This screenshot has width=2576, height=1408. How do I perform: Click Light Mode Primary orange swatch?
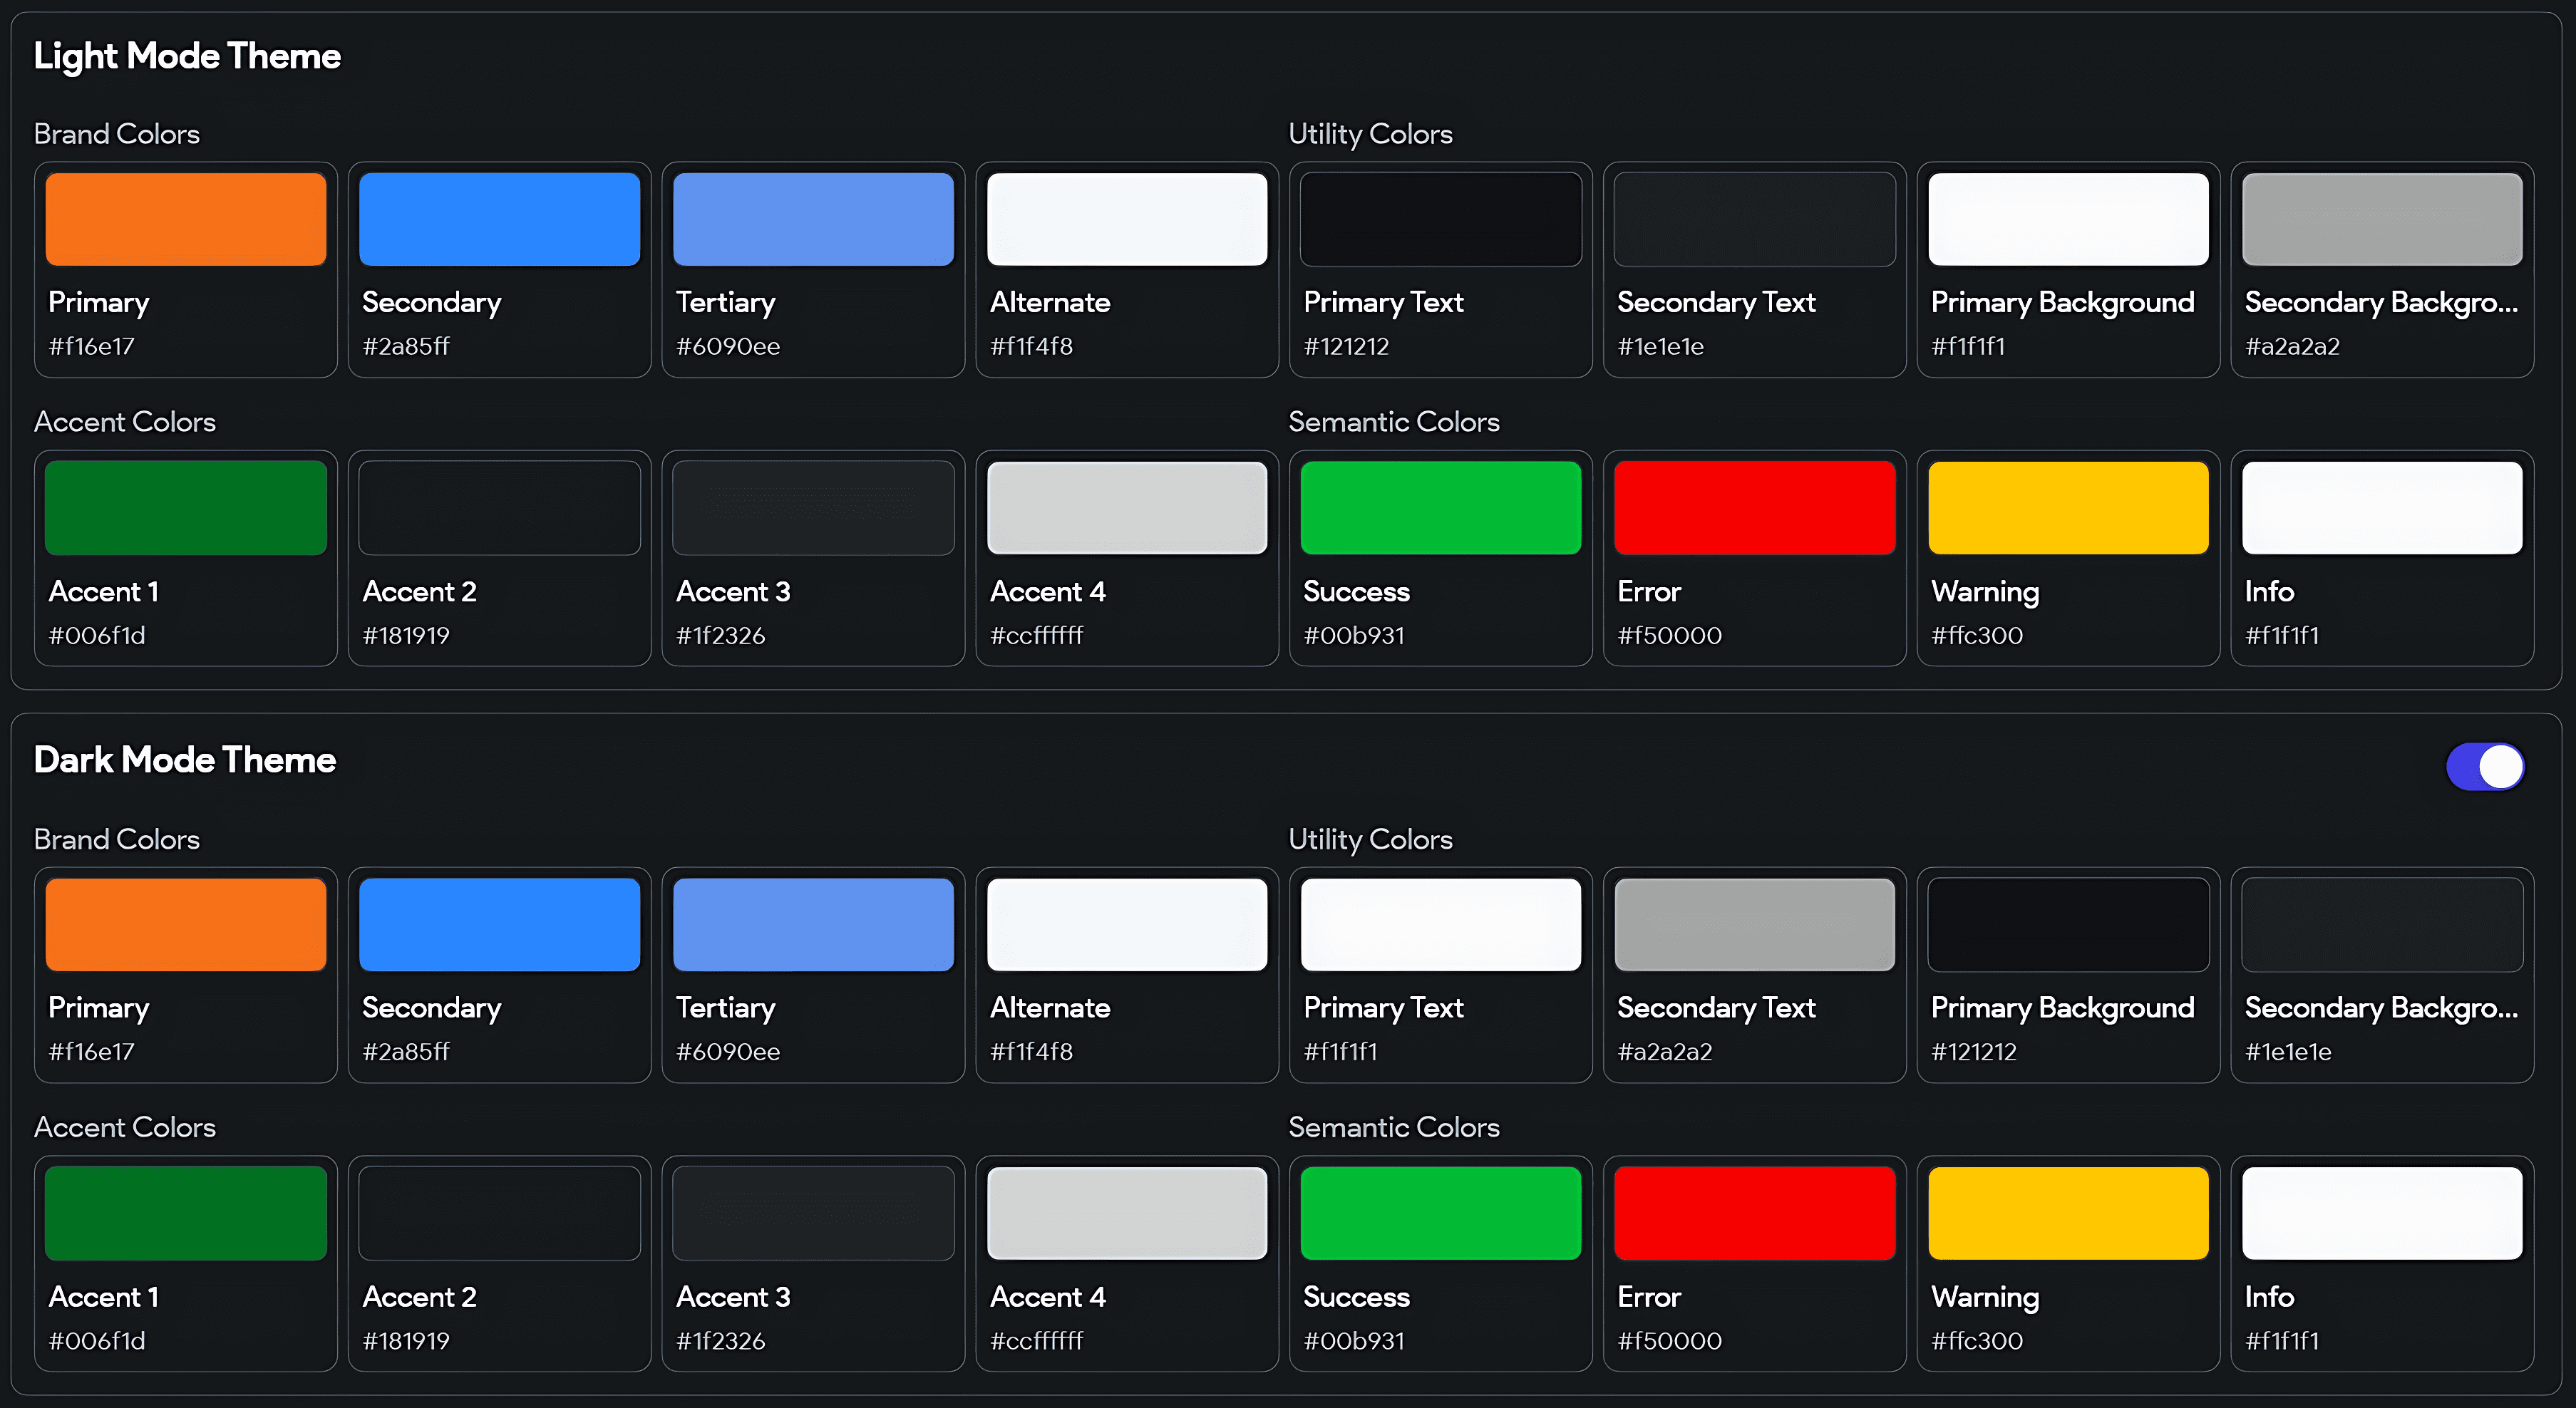(x=186, y=219)
